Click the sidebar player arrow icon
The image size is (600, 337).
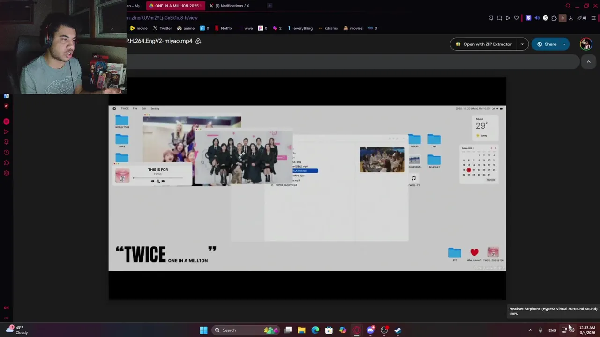click(7, 132)
